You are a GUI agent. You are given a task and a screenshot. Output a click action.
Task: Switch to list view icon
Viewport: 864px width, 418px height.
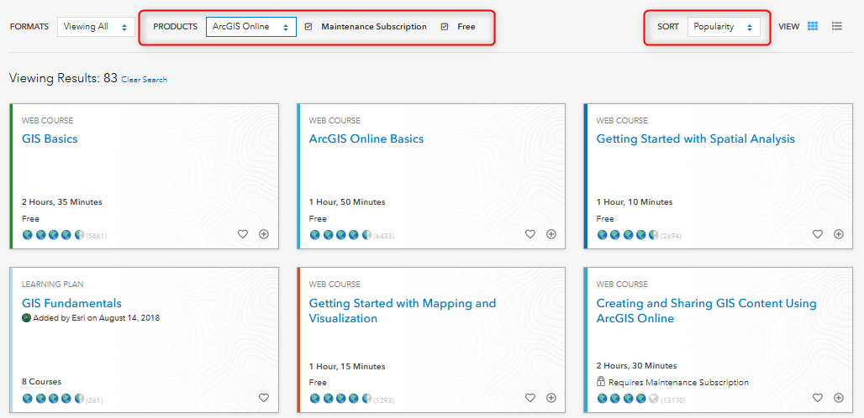click(837, 26)
